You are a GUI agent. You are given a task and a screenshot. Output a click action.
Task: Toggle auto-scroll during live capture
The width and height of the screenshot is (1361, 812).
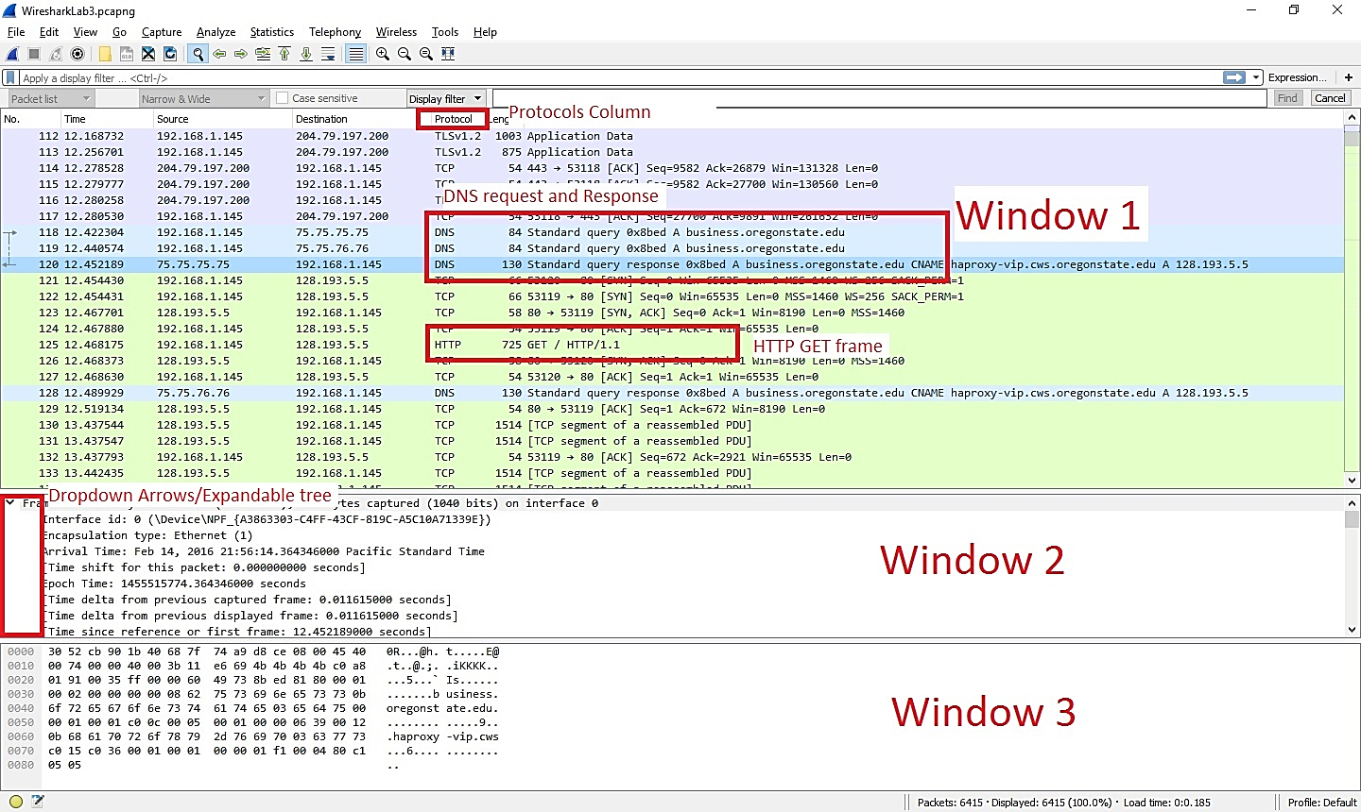328,54
